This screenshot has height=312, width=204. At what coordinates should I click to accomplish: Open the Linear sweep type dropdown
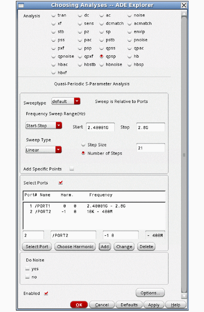pos(44,150)
